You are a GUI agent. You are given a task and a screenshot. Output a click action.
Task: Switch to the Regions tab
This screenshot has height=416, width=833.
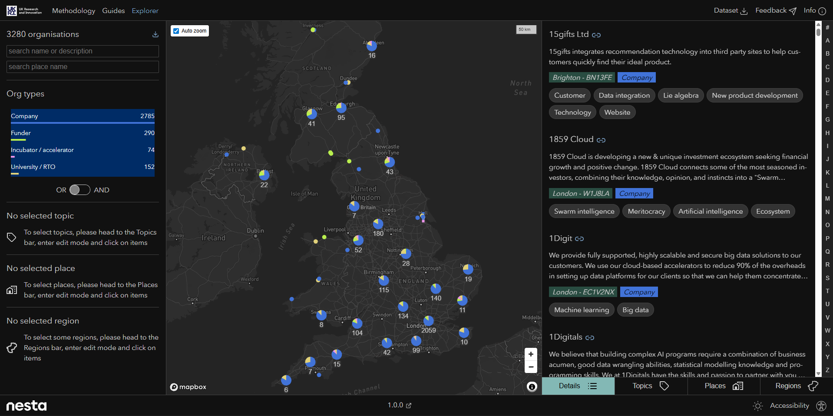pyautogui.click(x=797, y=386)
